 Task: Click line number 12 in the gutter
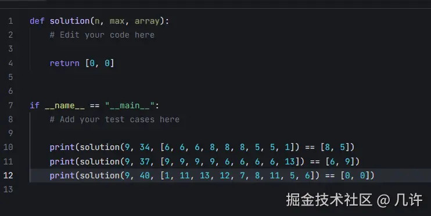point(8,175)
